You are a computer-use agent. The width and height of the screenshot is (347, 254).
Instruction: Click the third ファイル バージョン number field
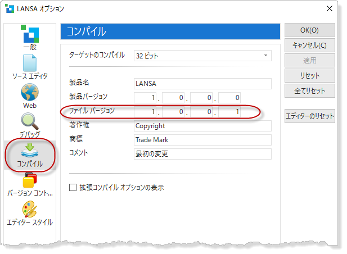(x=201, y=112)
